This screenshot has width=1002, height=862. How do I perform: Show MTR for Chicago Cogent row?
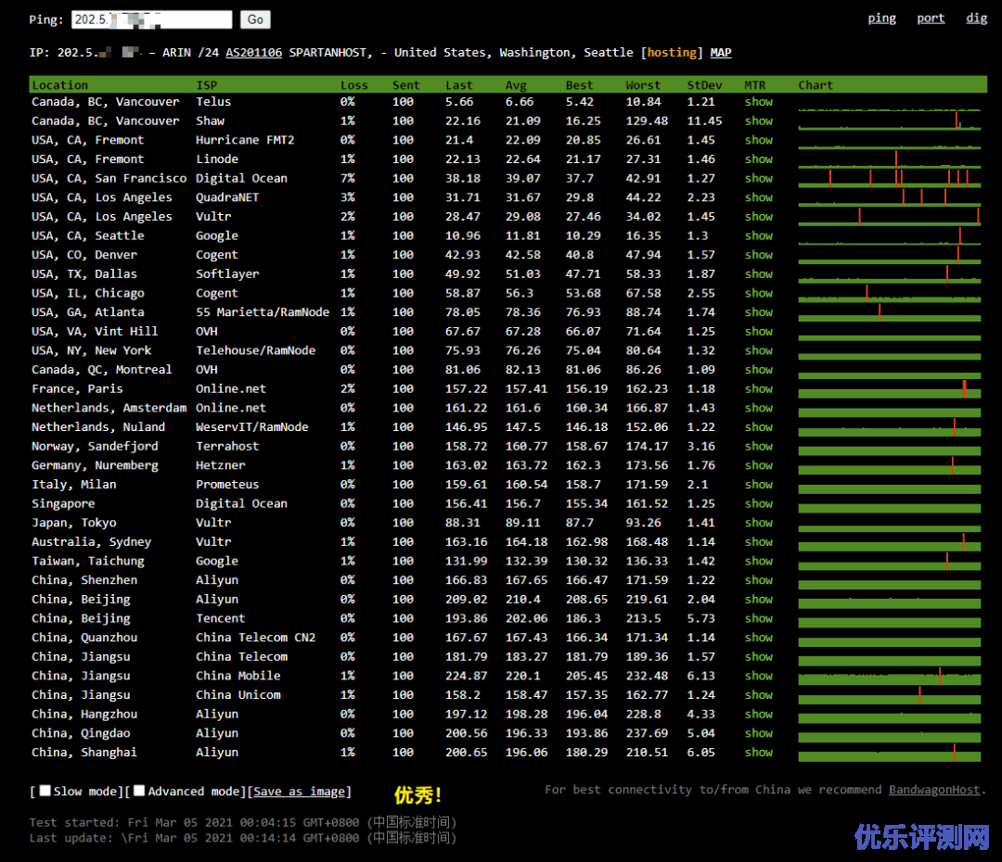click(759, 293)
